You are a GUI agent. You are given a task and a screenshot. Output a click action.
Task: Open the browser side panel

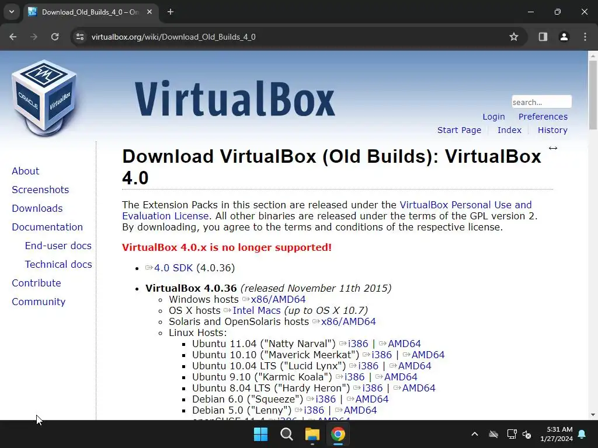click(543, 37)
